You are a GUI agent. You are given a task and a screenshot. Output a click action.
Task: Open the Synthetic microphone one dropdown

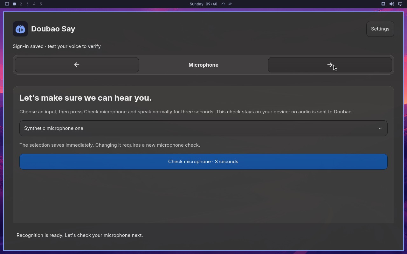click(x=203, y=128)
